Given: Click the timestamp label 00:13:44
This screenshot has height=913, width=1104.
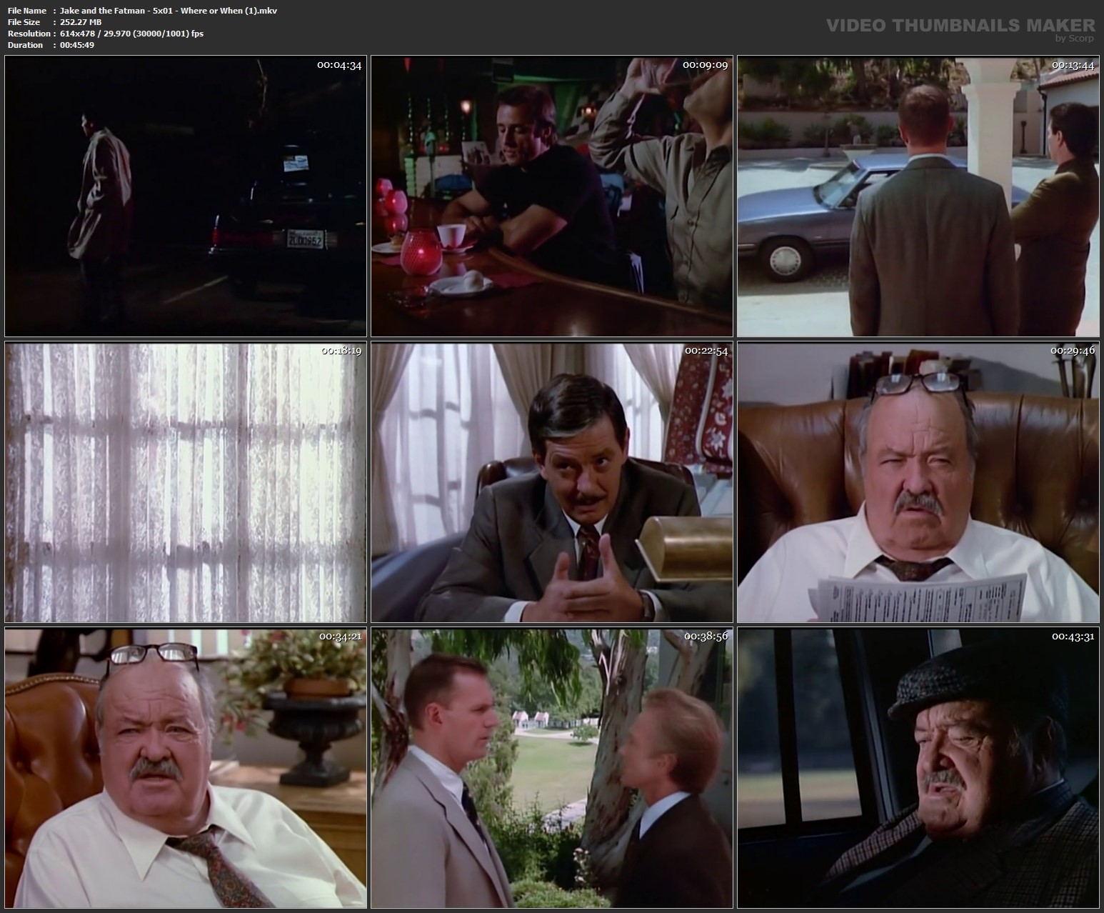Looking at the screenshot, I should click(x=1073, y=65).
